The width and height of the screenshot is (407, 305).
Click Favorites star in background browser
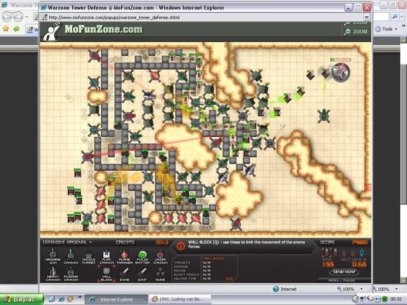click(6, 28)
